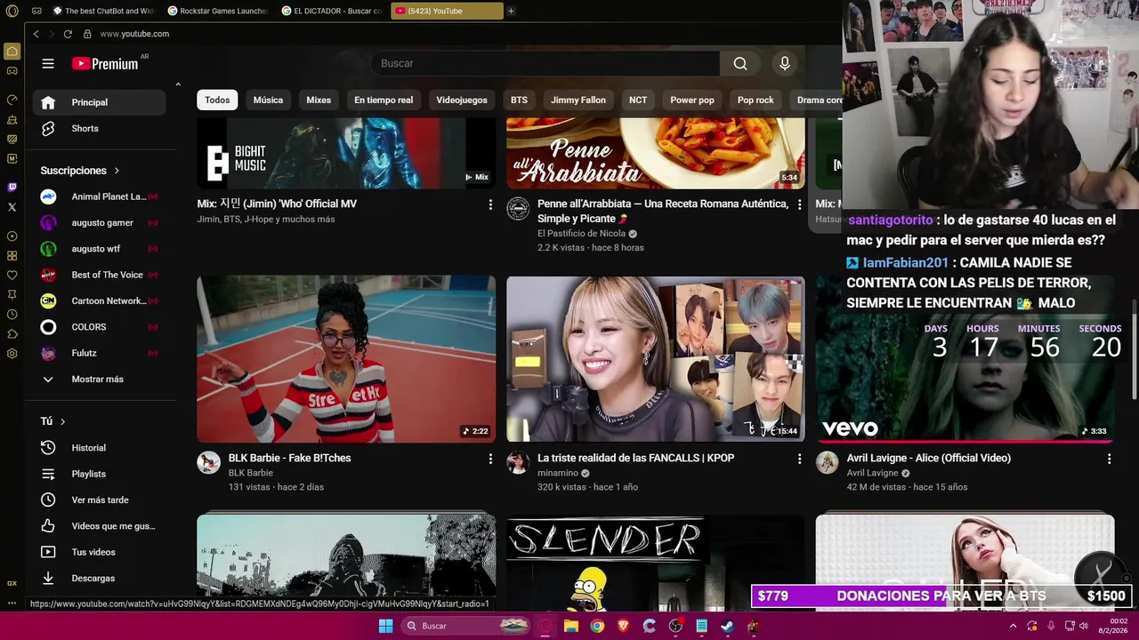Viewport: 1139px width, 640px height.
Task: Open El Pastificio de Nicola channel avatar
Action: point(518,208)
